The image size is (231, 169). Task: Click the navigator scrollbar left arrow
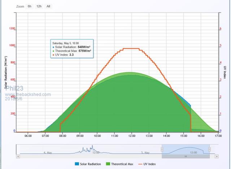coord(18,157)
